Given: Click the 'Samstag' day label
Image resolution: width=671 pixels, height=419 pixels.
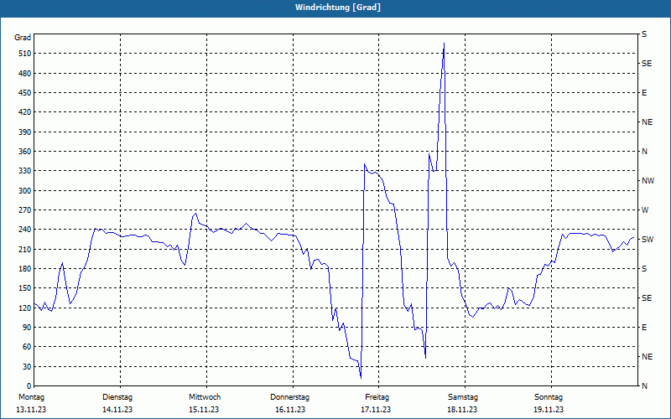Looking at the screenshot, I should 463,397.
